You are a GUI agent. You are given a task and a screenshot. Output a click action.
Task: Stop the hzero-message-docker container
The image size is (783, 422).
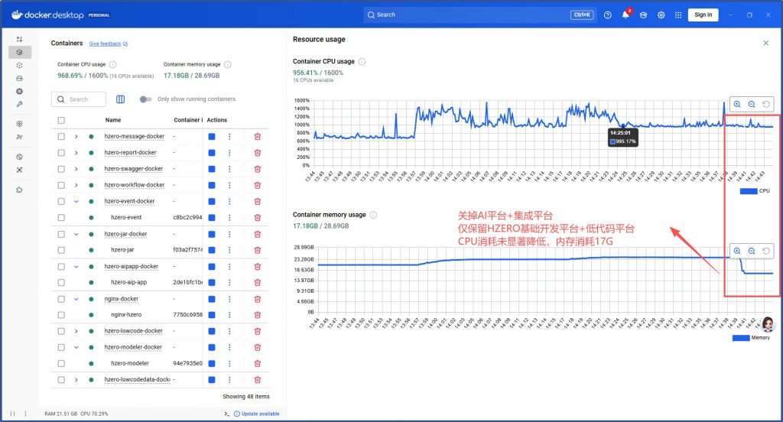pyautogui.click(x=212, y=136)
